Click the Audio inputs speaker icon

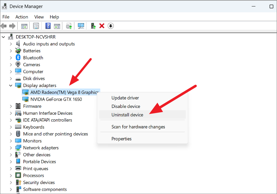(18, 43)
